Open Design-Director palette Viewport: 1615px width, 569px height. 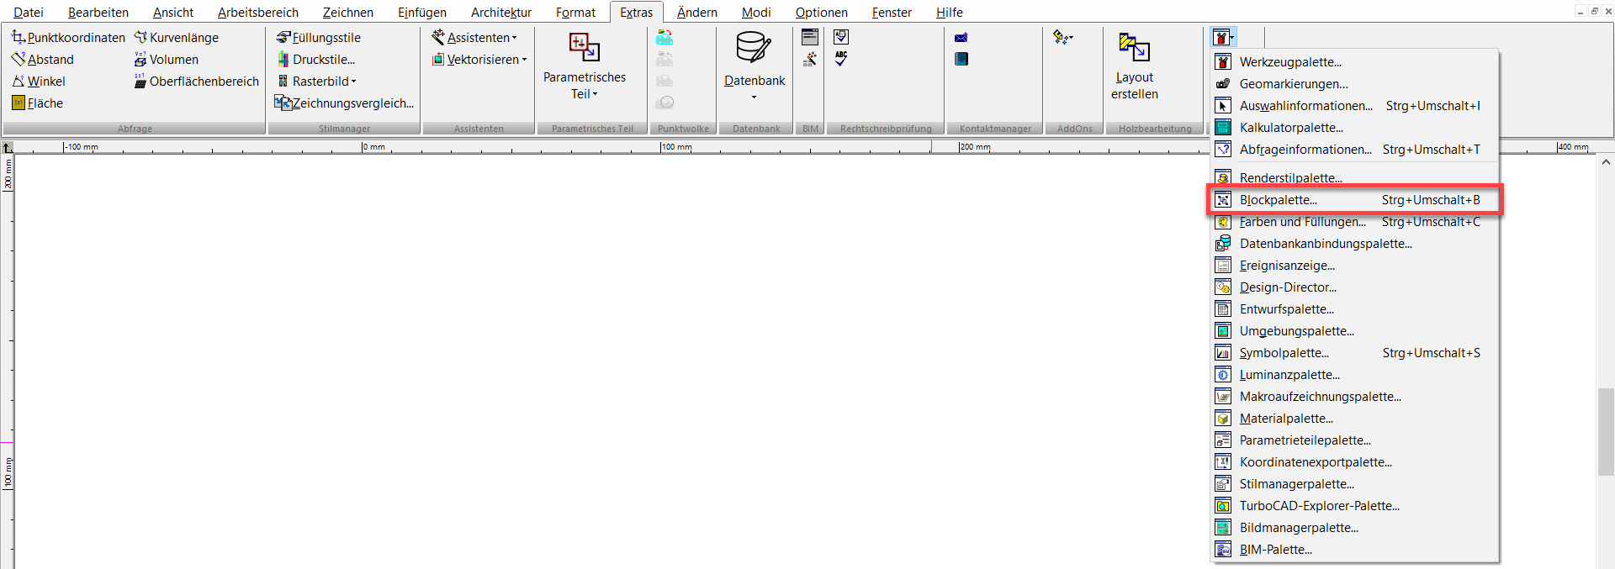pos(1354,287)
